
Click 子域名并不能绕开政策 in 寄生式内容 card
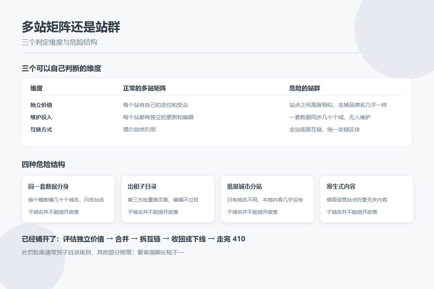click(352, 212)
